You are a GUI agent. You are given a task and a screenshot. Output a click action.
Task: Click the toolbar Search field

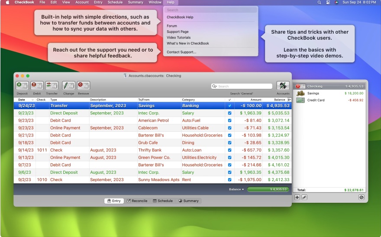242,86
